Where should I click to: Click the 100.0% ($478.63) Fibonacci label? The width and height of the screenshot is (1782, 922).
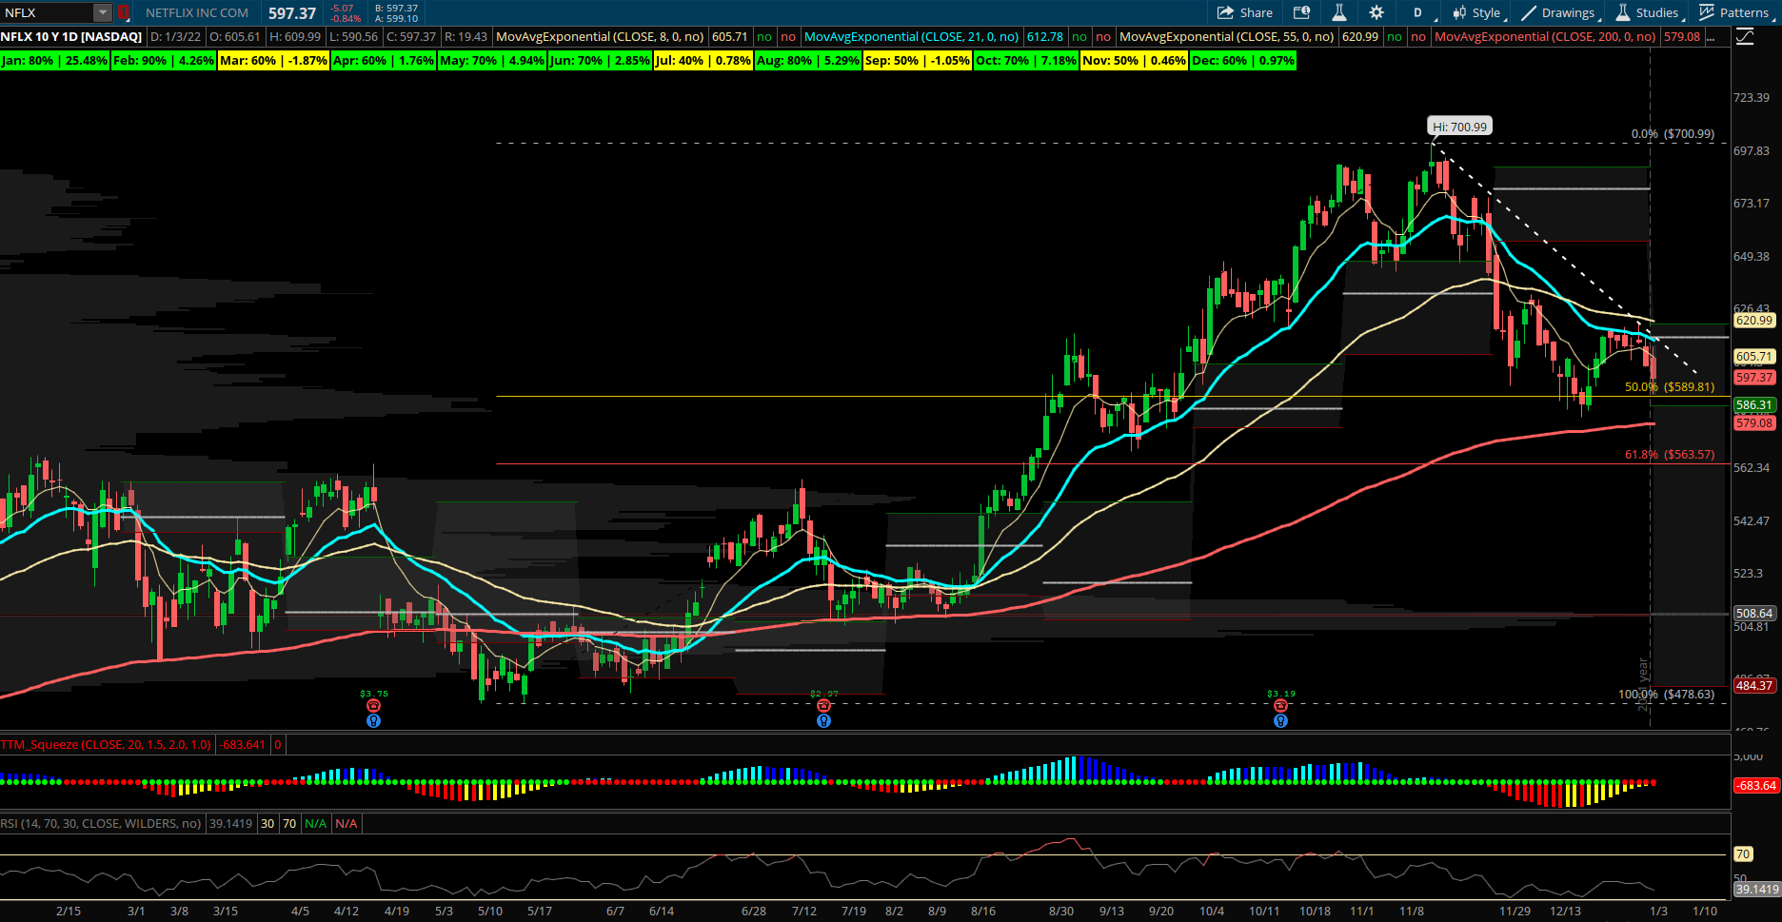coord(1667,695)
